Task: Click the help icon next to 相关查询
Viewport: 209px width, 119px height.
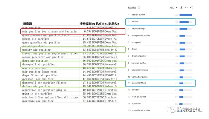Action: click(139, 7)
